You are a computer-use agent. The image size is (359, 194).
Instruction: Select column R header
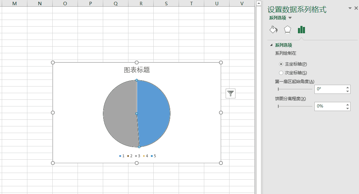click(x=141, y=3)
